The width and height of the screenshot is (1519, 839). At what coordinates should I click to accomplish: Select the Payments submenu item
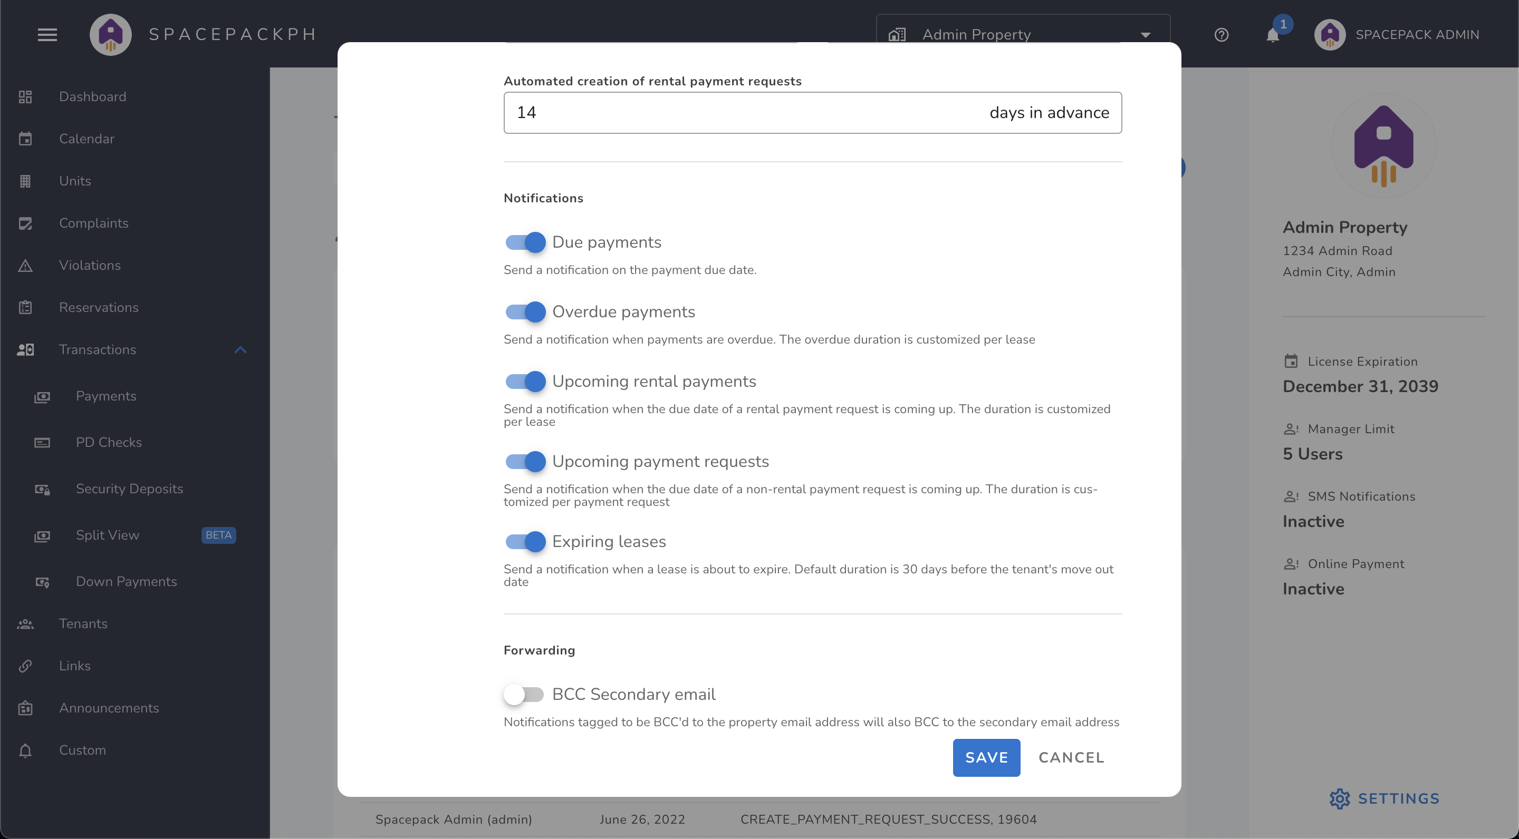tap(105, 396)
